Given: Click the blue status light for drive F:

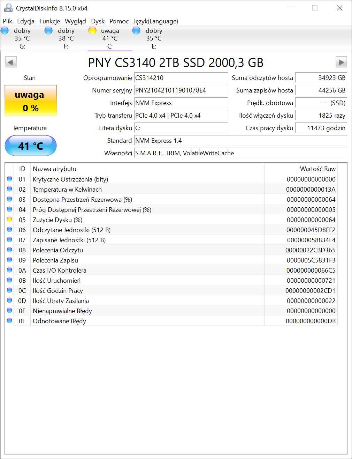Looking at the screenshot, I should click(48, 30).
